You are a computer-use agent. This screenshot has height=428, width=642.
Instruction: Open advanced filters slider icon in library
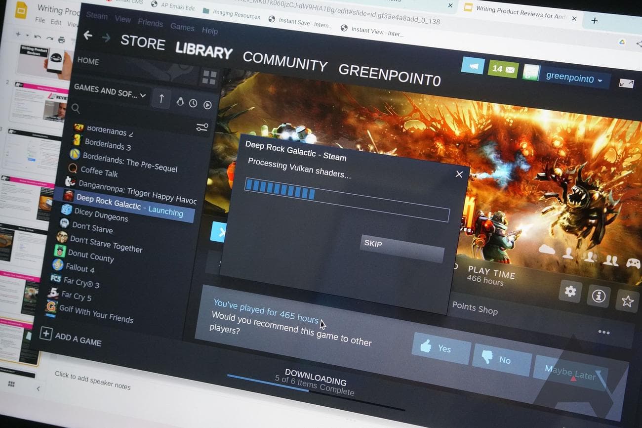point(202,127)
